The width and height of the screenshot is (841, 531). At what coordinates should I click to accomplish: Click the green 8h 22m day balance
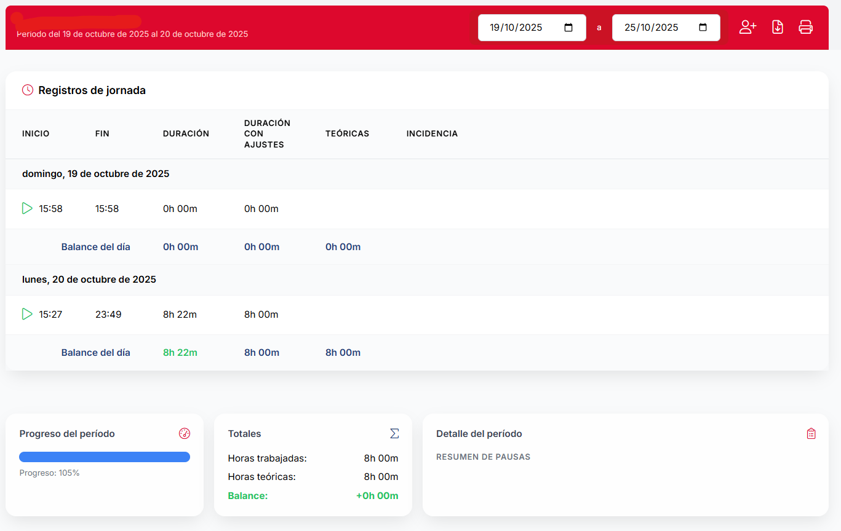tap(180, 353)
